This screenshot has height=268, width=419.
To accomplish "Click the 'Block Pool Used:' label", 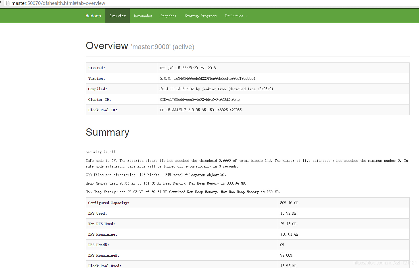I will (105, 266).
